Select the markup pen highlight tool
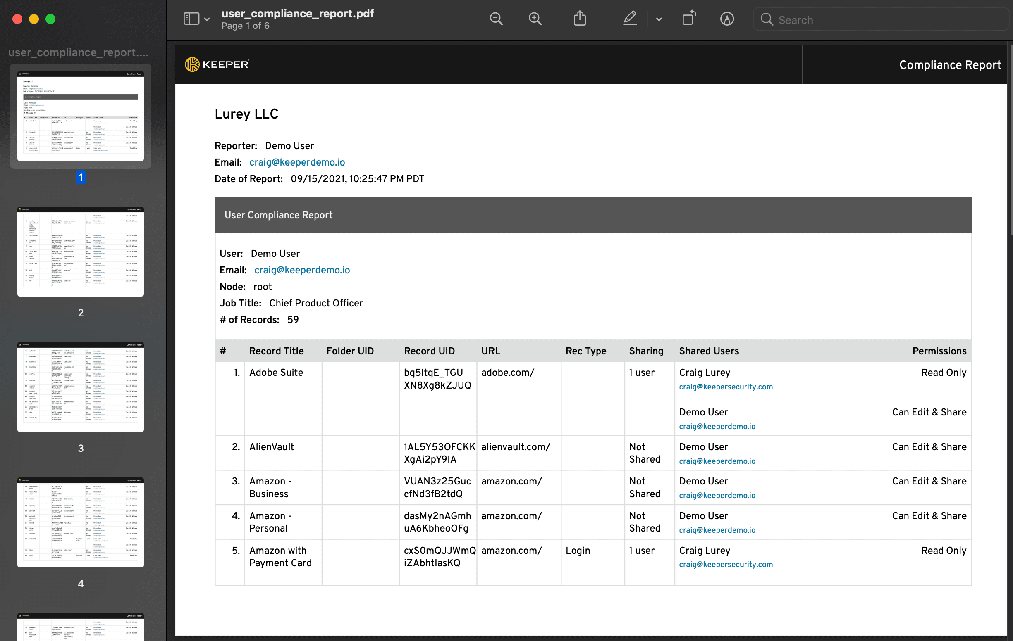Viewport: 1013px width, 641px height. [x=630, y=19]
